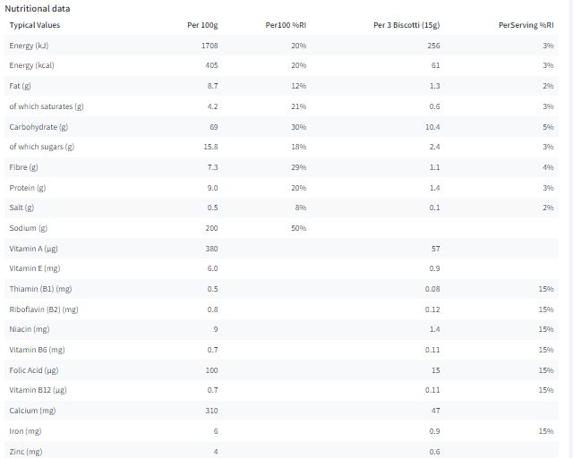Viewport: 573px width, 458px height.
Task: Click the Protein (g) row label
Action: [x=28, y=188]
